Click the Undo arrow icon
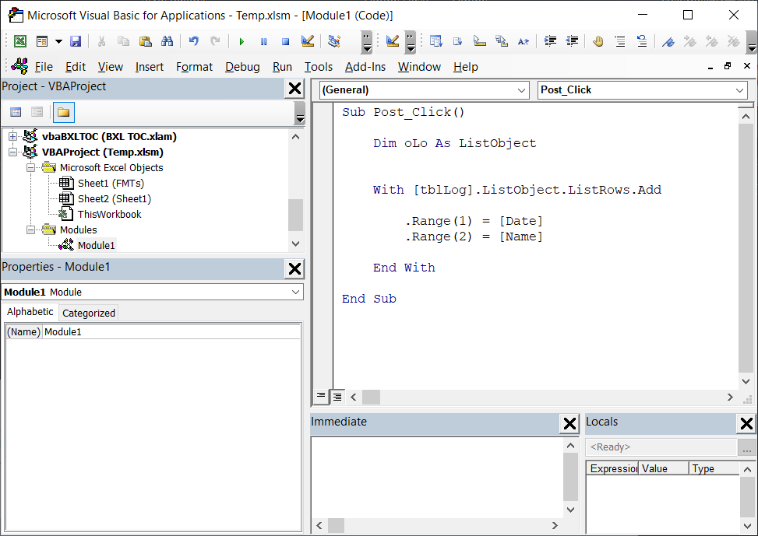 click(193, 41)
